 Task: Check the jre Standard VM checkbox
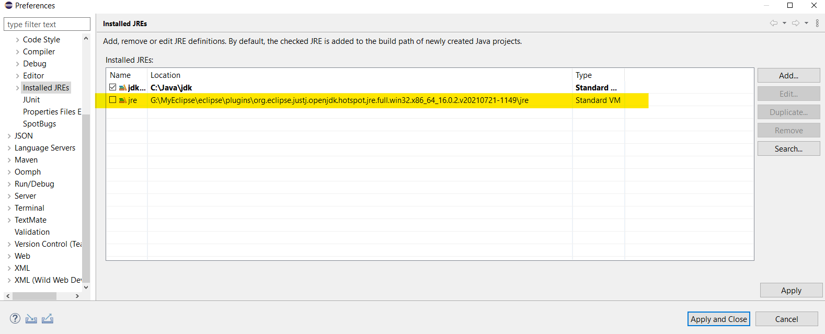[113, 100]
